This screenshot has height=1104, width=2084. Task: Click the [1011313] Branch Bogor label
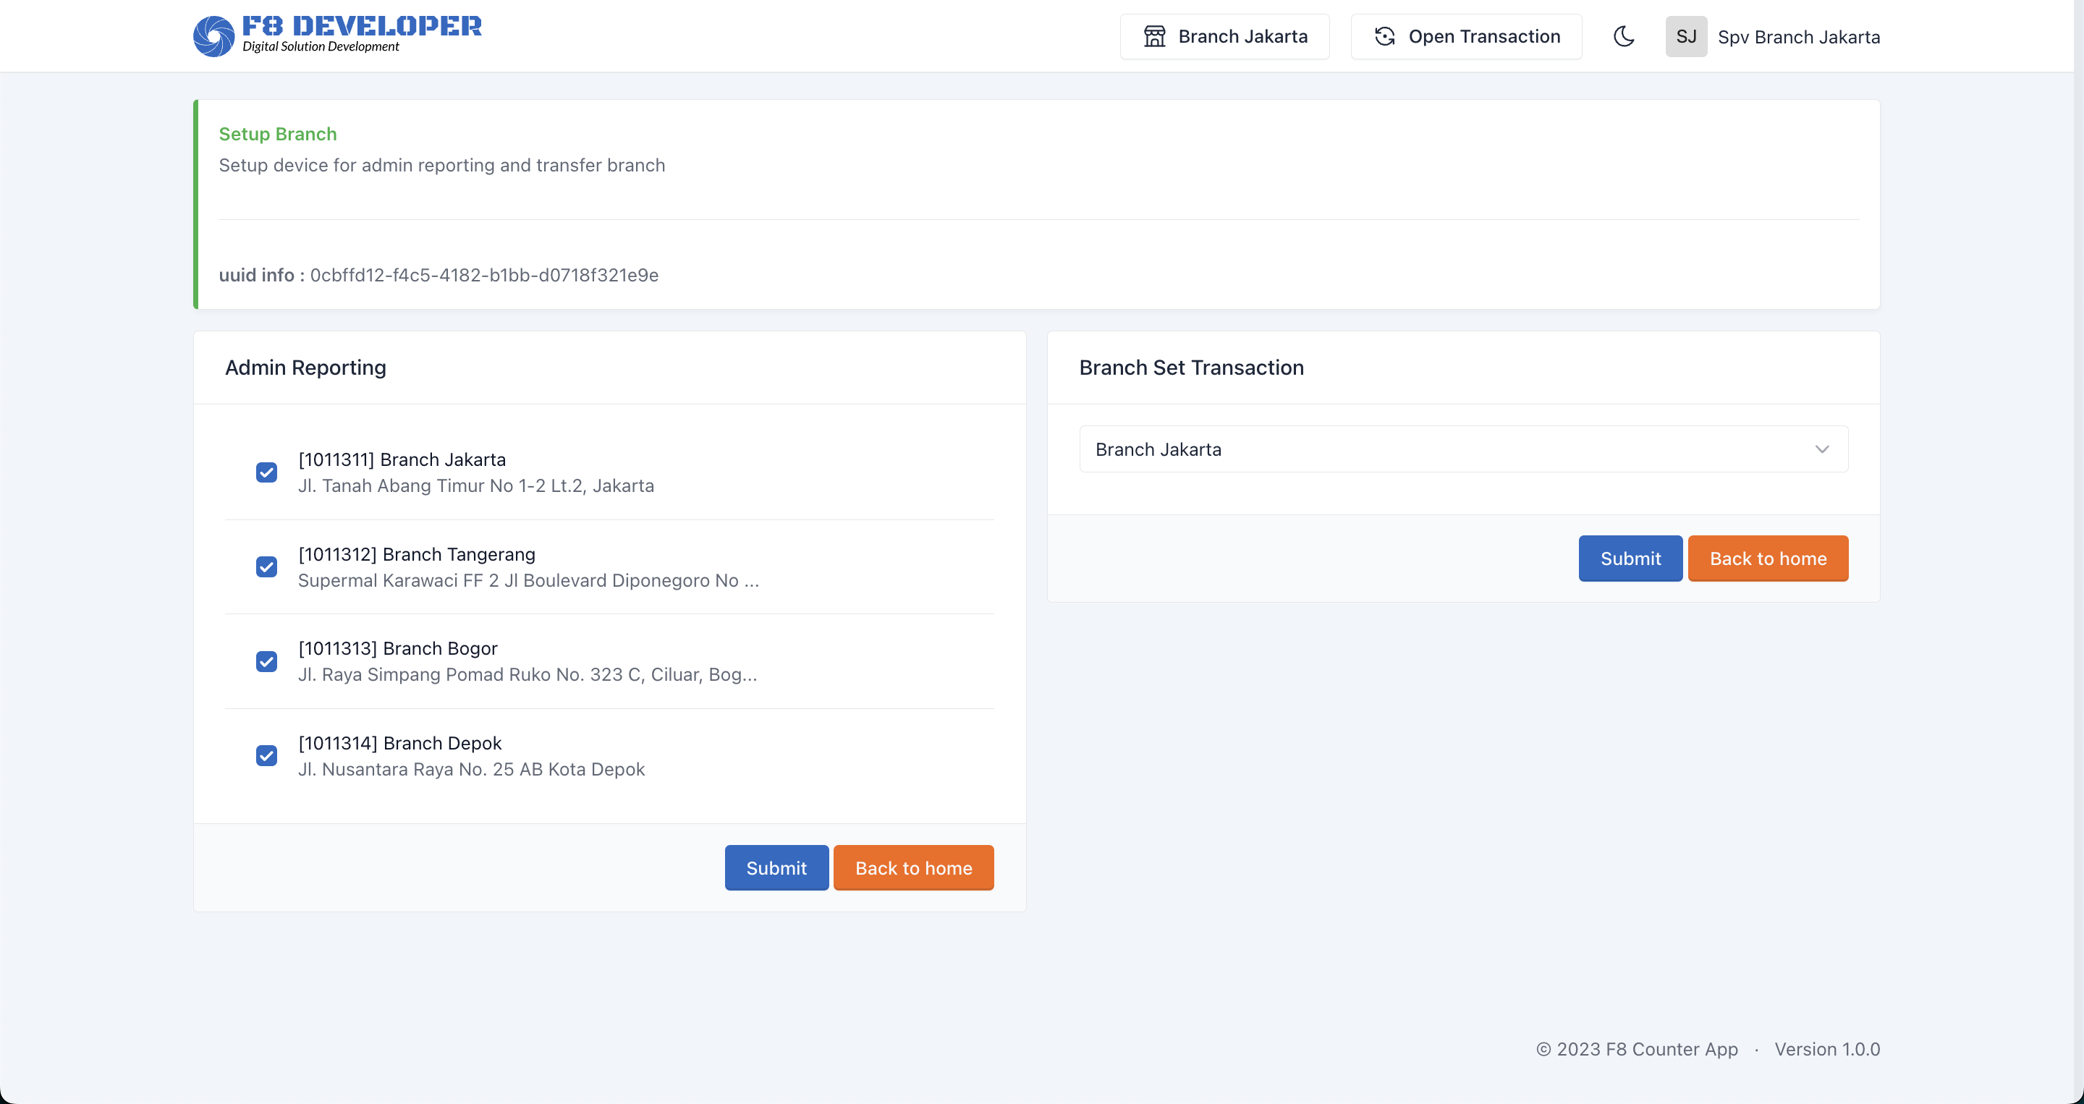tap(398, 649)
